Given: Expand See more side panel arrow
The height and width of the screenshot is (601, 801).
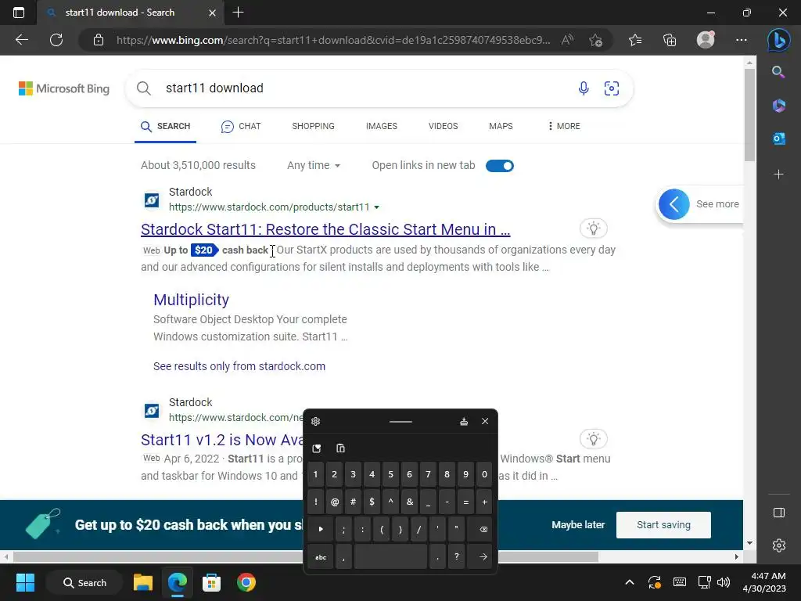Looking at the screenshot, I should click(673, 204).
